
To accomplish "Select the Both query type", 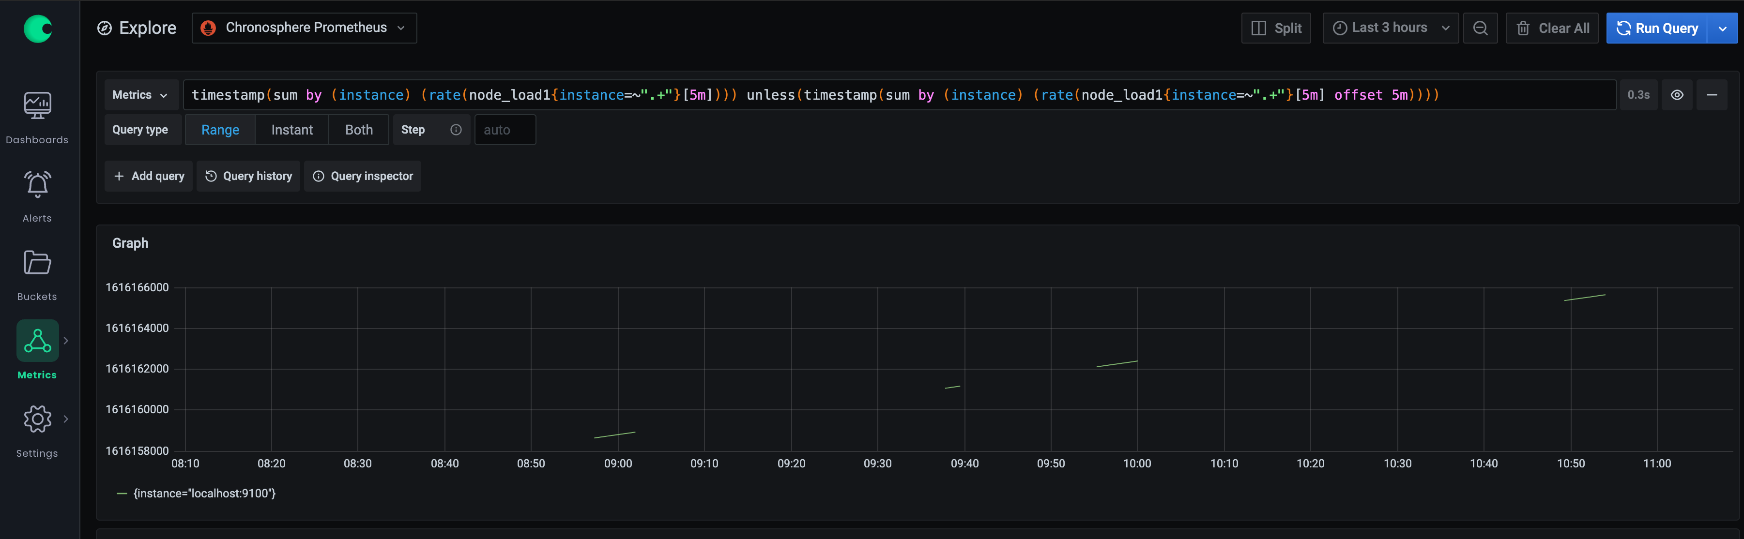I will [359, 130].
